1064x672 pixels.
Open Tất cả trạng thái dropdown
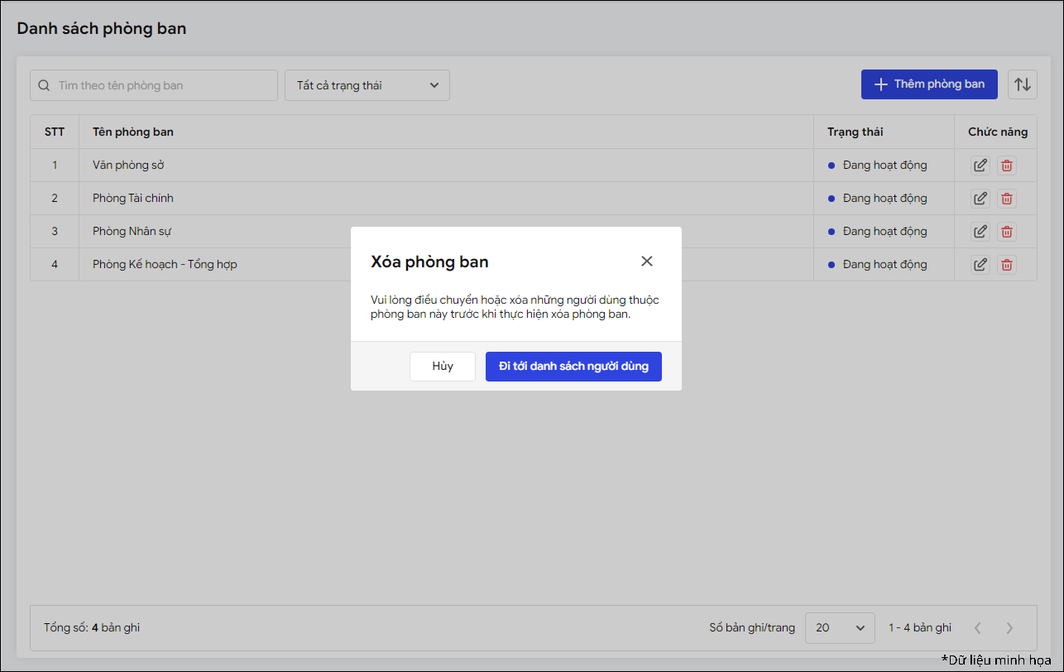click(x=367, y=85)
